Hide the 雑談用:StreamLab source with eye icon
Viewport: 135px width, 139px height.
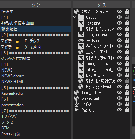119,11
